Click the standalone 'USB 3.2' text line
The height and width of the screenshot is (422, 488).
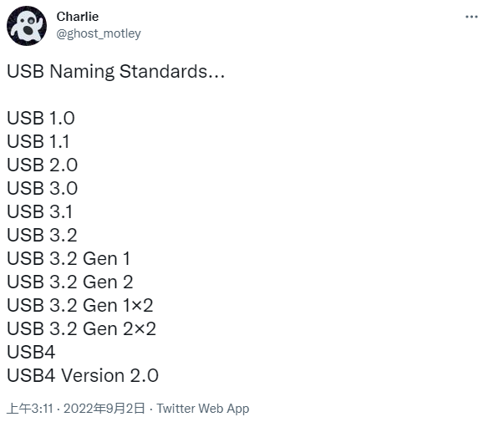pos(42,235)
